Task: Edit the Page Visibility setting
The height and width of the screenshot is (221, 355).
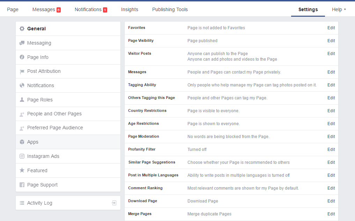Action: point(331,40)
